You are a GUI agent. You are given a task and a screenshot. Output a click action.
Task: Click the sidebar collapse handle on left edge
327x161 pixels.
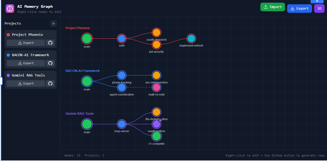(1, 81)
